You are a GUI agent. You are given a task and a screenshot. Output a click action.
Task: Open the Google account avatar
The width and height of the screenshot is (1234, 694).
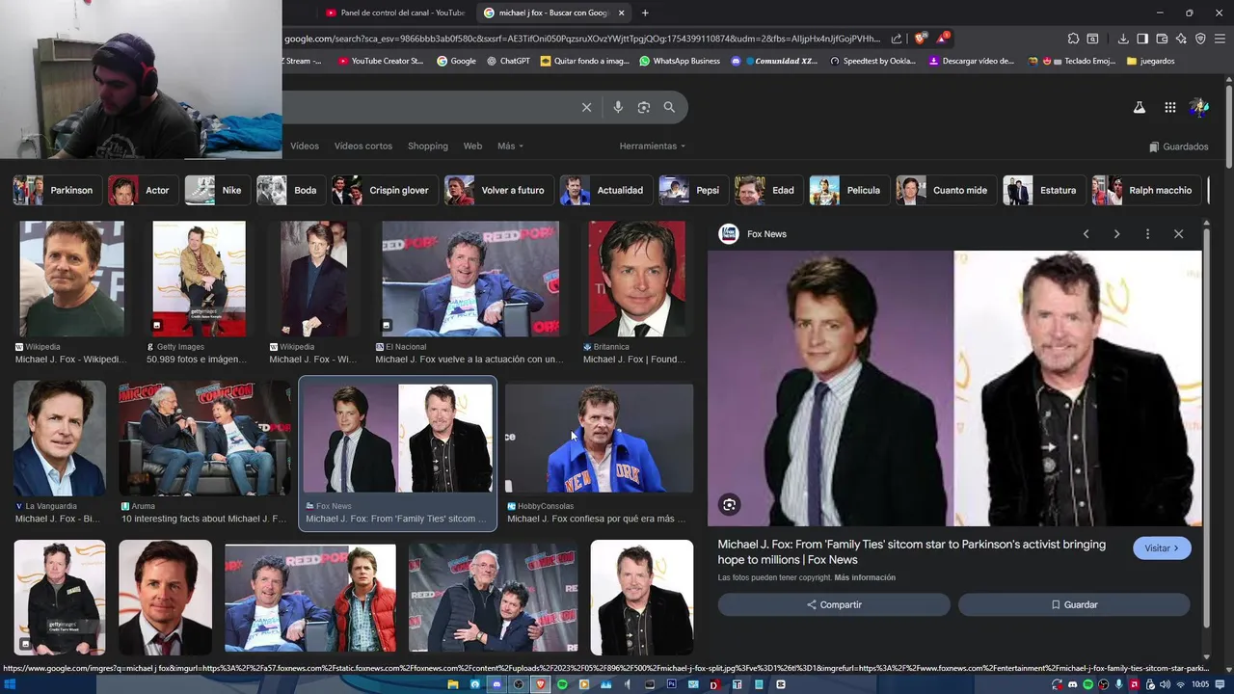1199,108
